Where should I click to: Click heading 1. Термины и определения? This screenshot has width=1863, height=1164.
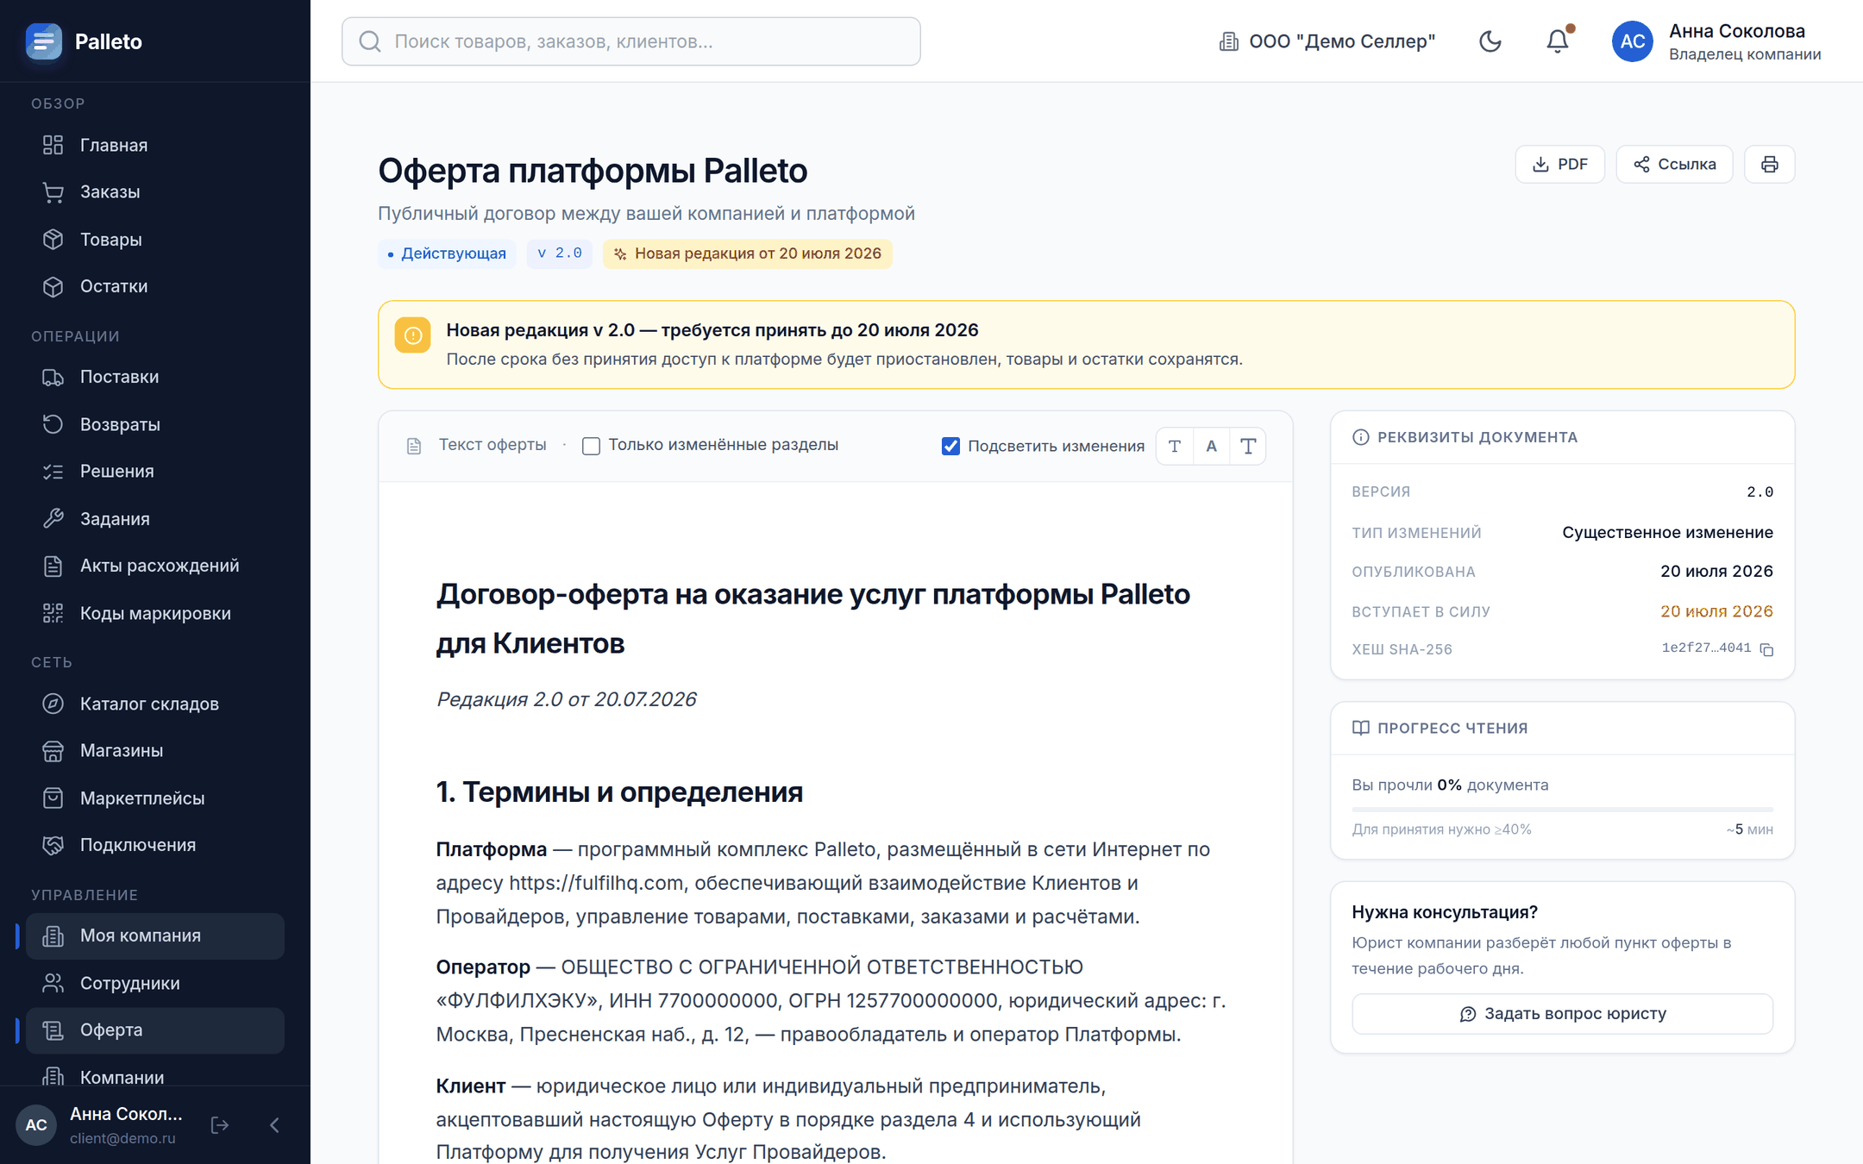(619, 792)
